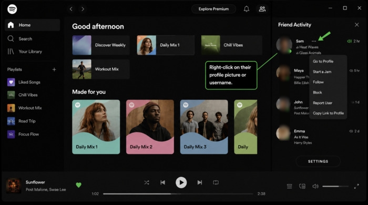This screenshot has width=368, height=205.
Task: Skip to next track
Action: point(199,182)
